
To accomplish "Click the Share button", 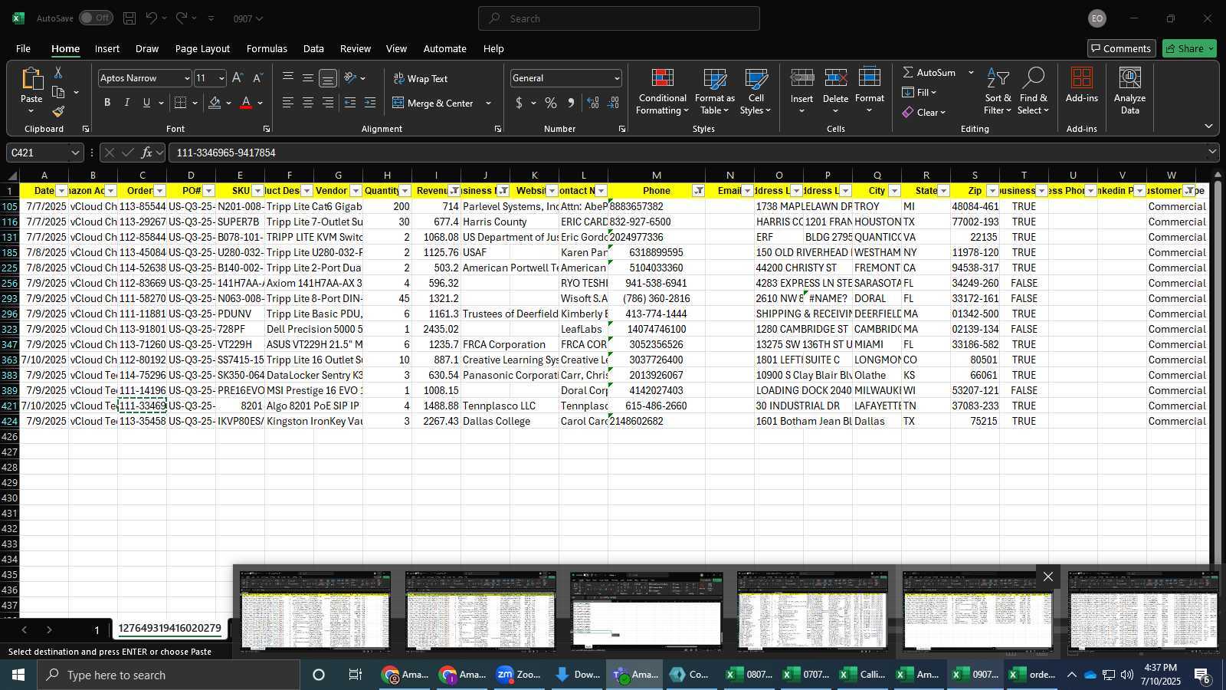I will tap(1189, 48).
